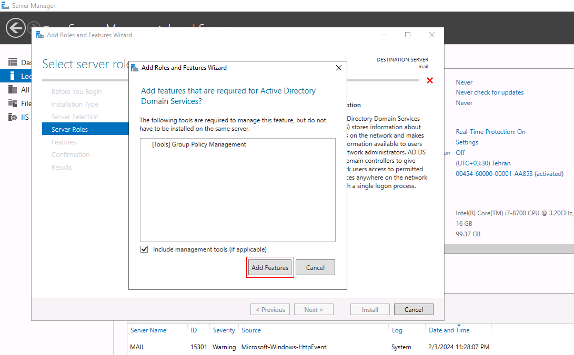Maximize the Add Roles and Features Wizard
The image size is (574, 355).
pyautogui.click(x=408, y=35)
